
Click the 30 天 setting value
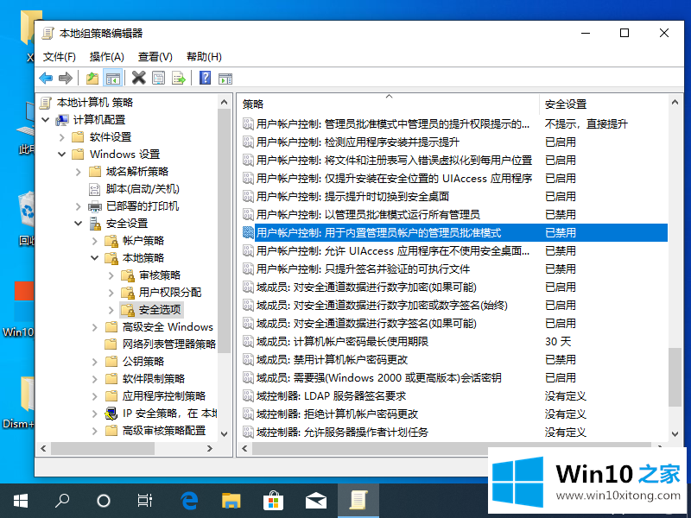pyautogui.click(x=558, y=341)
